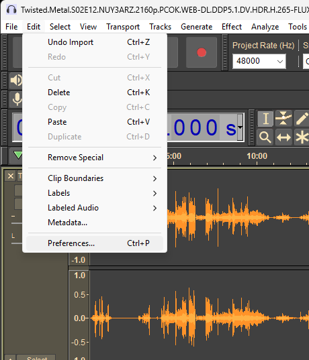
Task: Select the Time Shift arrows tool
Action: coord(283,137)
